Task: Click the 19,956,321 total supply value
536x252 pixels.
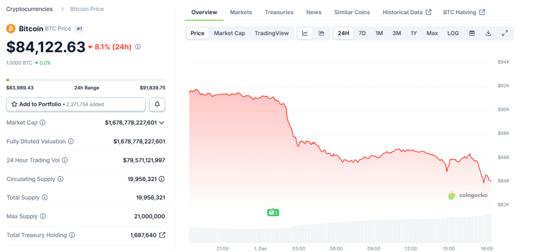Action: point(151,198)
